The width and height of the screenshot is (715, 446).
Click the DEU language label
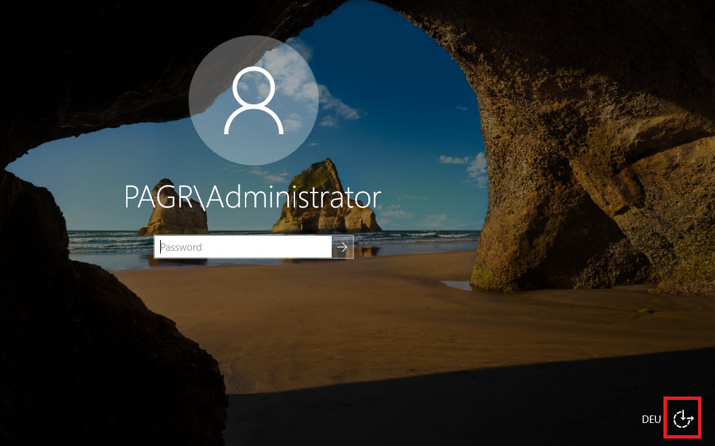coord(651,419)
